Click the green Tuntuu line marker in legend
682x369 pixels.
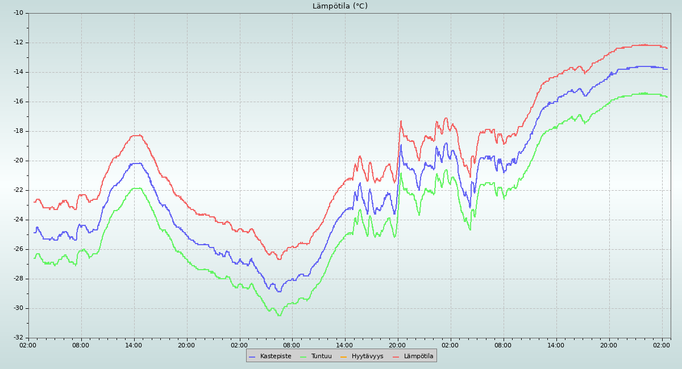(x=303, y=357)
